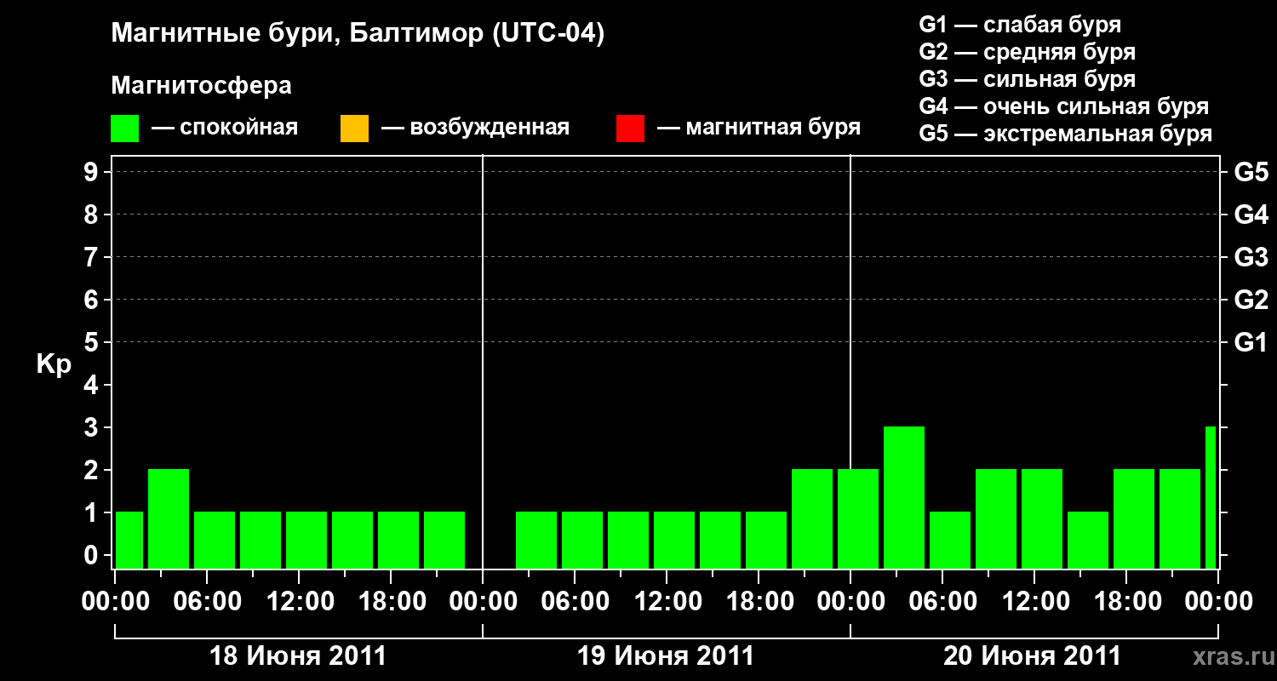Click the '06:00' time label under June 20
The width and height of the screenshot is (1277, 681).
click(942, 602)
